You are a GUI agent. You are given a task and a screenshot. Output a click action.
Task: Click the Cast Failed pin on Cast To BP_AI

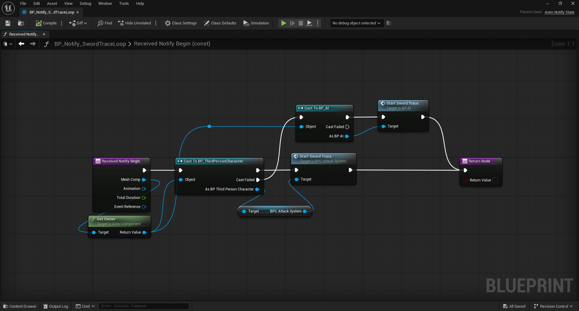[348, 127]
